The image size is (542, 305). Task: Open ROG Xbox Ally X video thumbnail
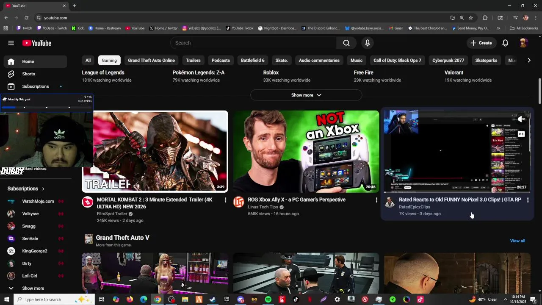point(306,152)
